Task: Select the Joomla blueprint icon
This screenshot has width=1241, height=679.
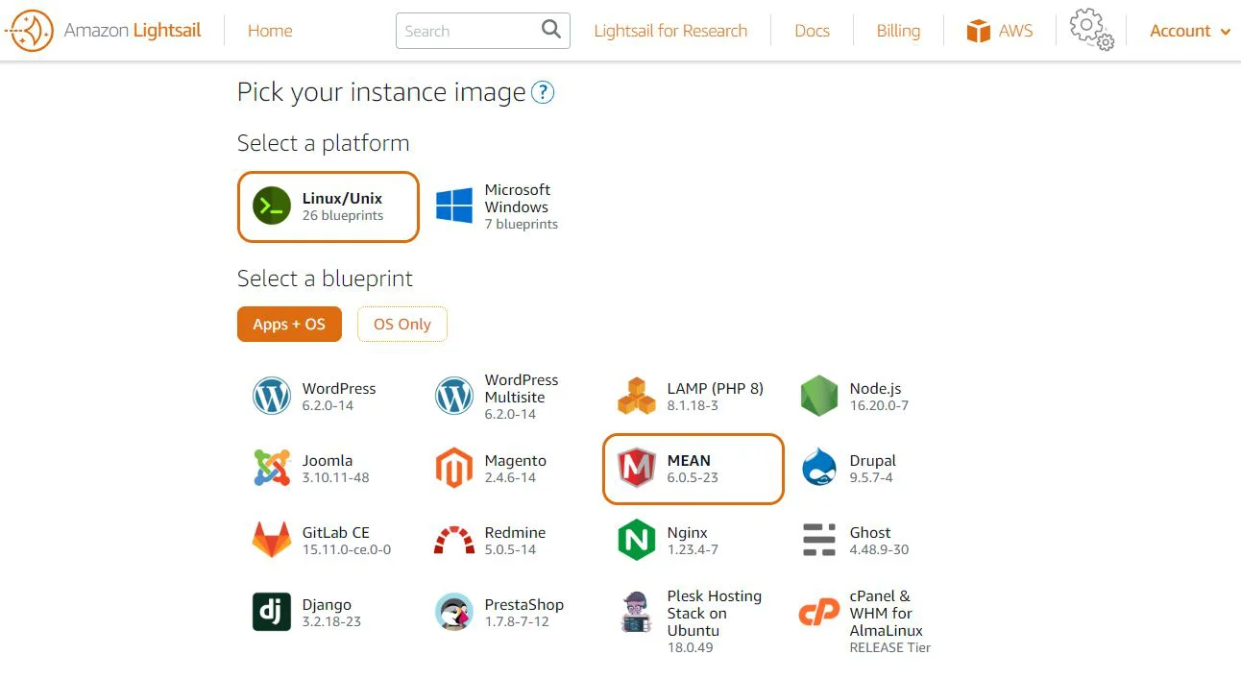Action: tap(272, 468)
